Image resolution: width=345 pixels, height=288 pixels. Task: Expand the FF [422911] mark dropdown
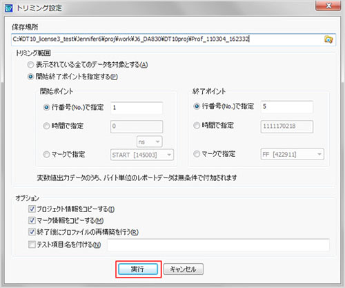pyautogui.click(x=293, y=154)
